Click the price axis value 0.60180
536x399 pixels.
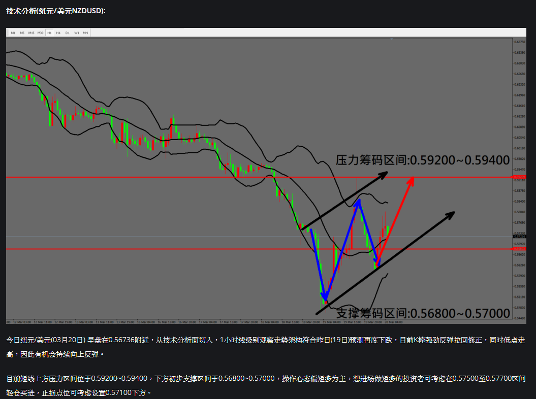[x=520, y=148]
